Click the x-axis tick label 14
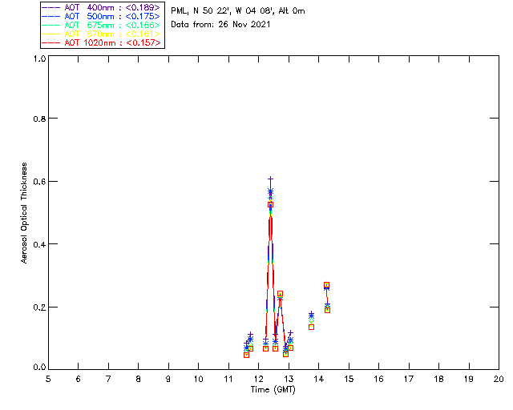The height and width of the screenshot is (410, 513). 319,379
